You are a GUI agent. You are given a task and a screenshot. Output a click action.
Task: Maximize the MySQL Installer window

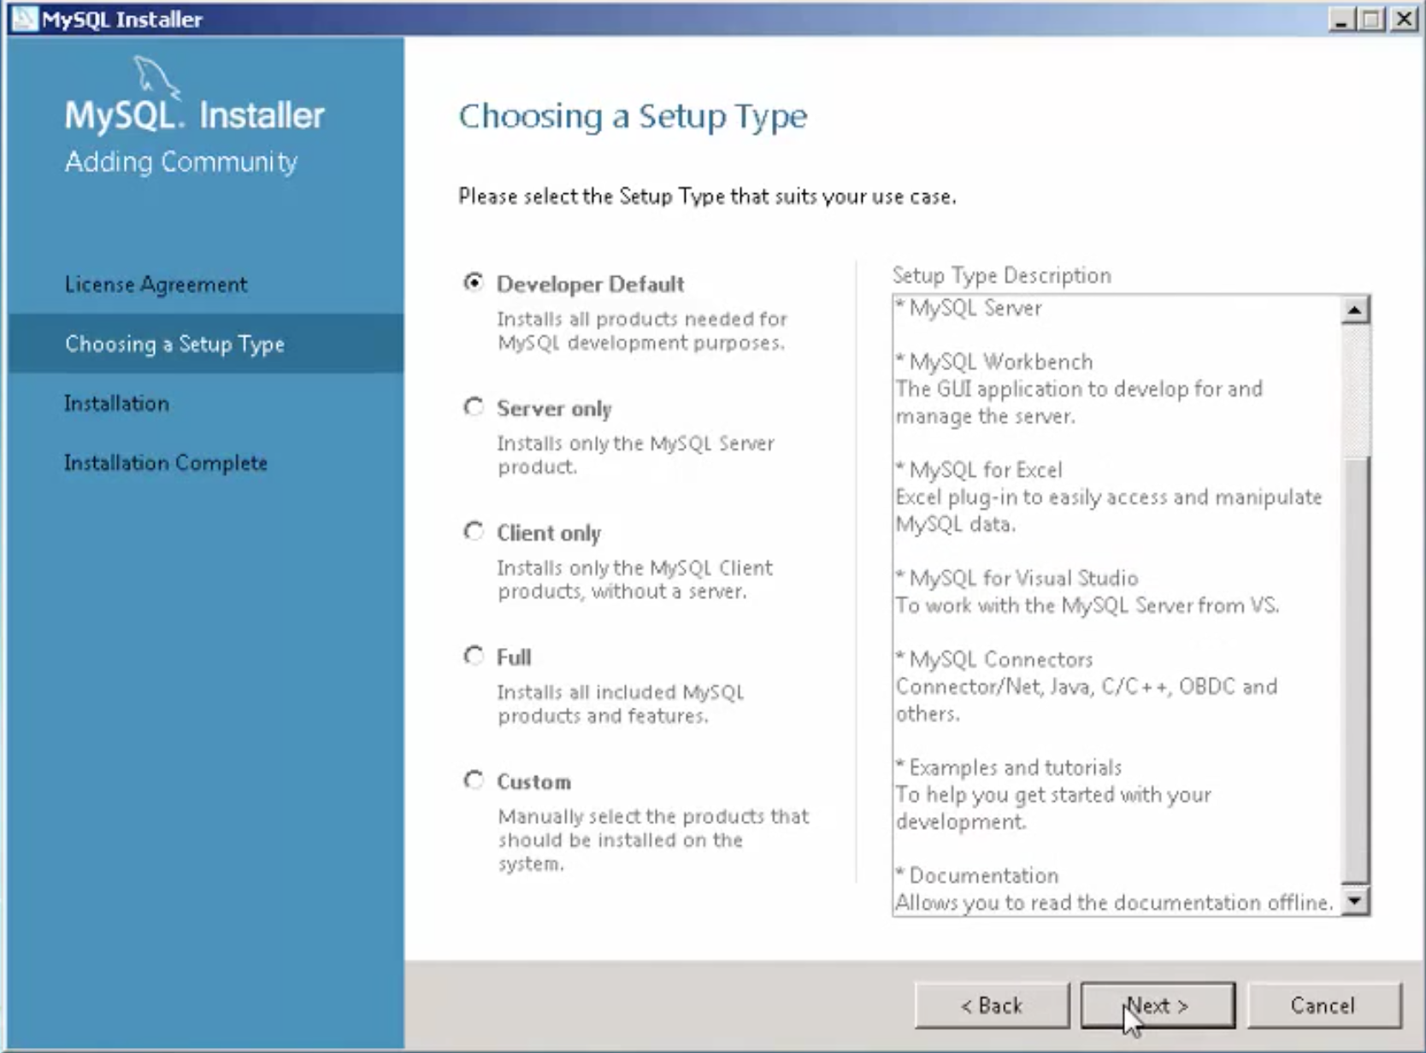coord(1370,18)
